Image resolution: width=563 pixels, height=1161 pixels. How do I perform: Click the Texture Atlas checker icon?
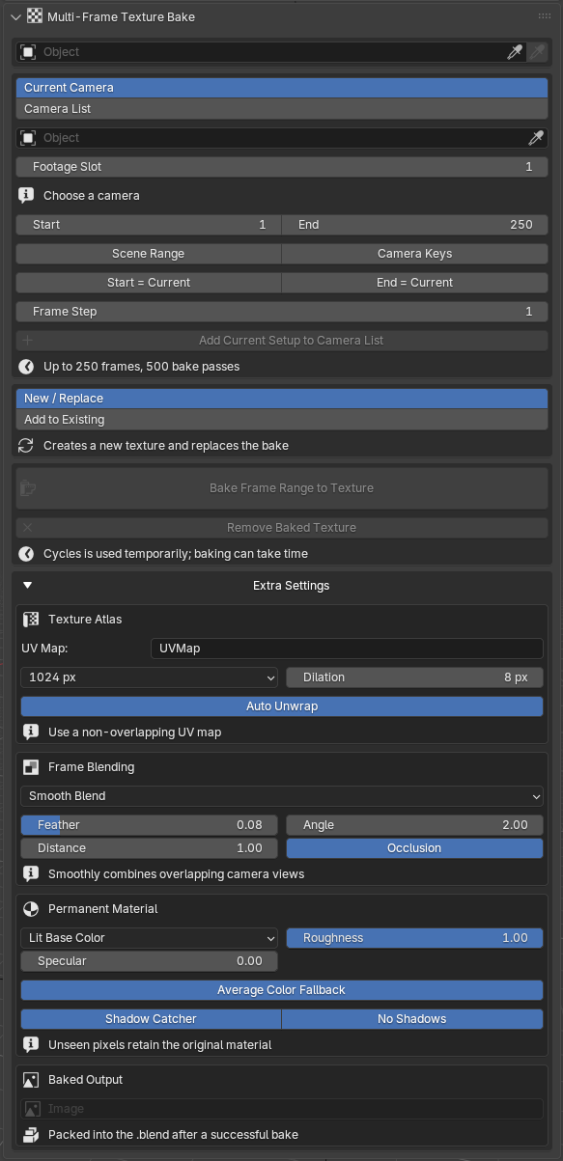[32, 620]
